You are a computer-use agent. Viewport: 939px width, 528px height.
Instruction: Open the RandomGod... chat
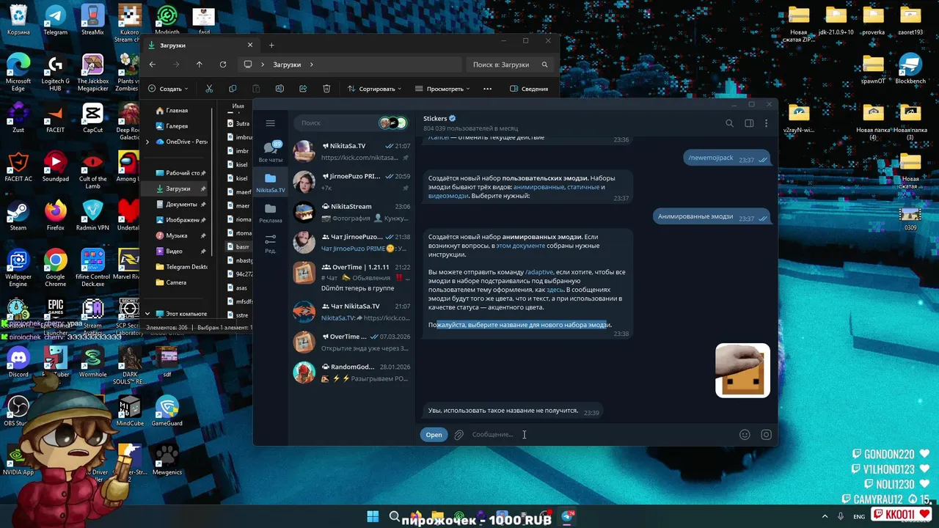click(352, 372)
